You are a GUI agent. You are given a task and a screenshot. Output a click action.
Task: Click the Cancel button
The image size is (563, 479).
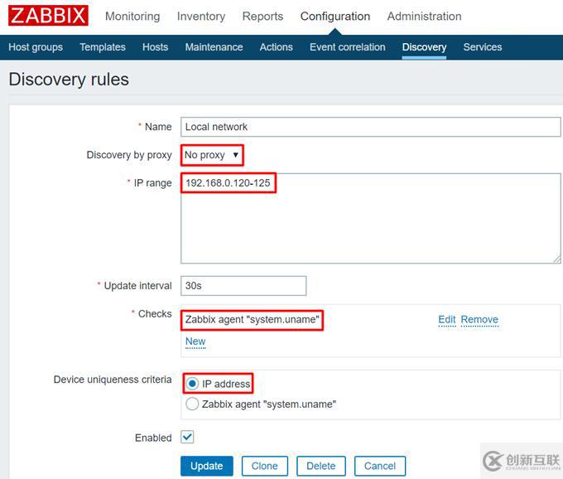click(x=380, y=466)
